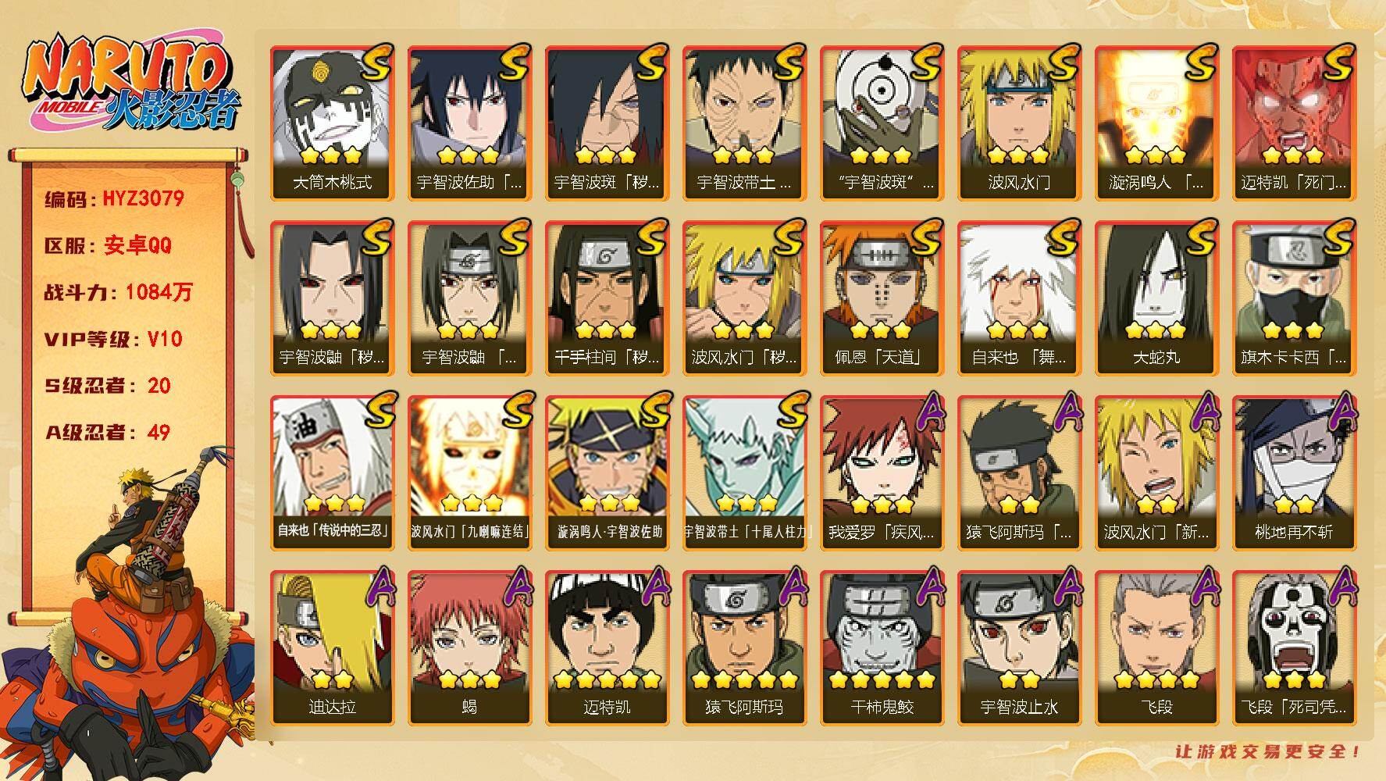The width and height of the screenshot is (1386, 781).
Task: Click the 编码 HYZ3079 text
Action: (x=114, y=199)
